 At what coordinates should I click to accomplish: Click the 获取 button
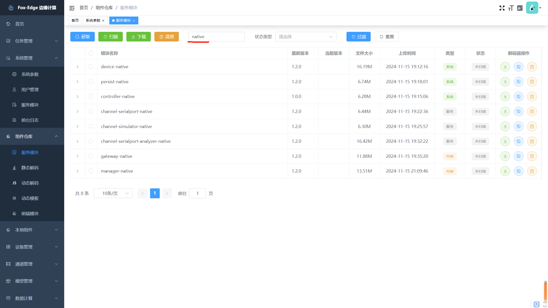[x=83, y=37]
